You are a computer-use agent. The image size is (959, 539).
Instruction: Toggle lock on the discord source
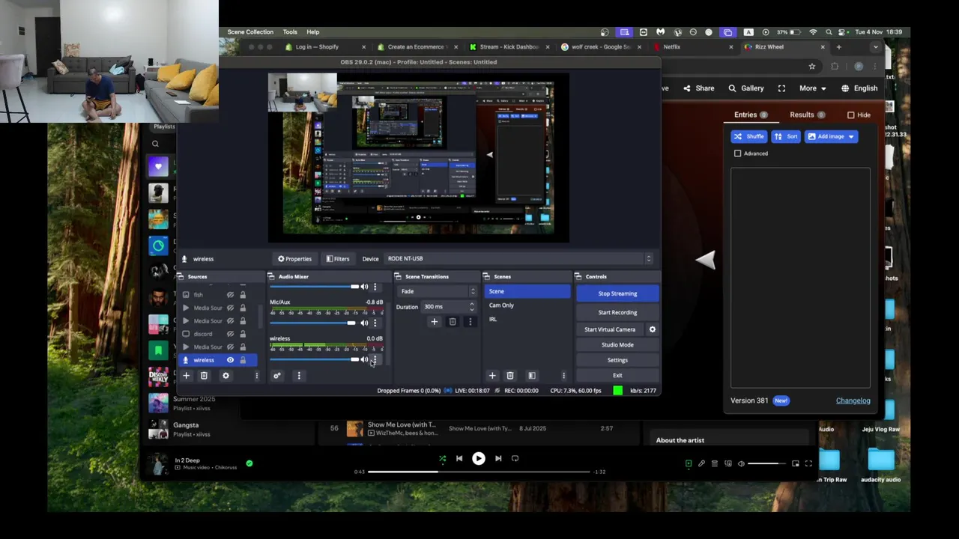tap(242, 334)
